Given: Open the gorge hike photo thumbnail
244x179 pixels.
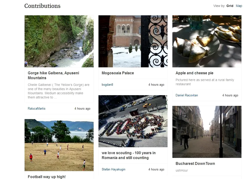Looking at the screenshot, I should click(x=59, y=41).
